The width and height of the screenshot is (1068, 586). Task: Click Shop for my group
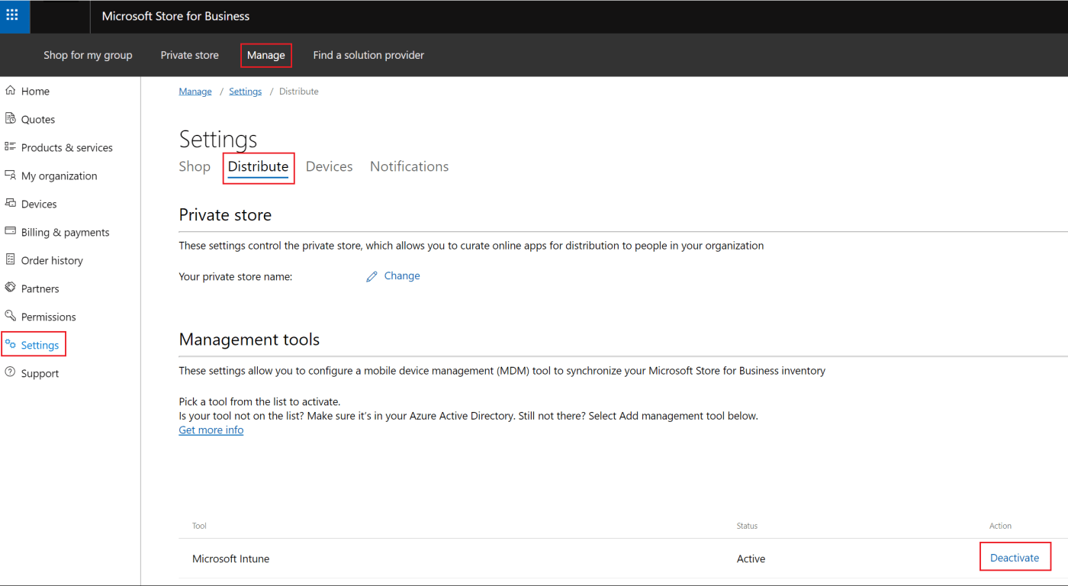tap(88, 55)
